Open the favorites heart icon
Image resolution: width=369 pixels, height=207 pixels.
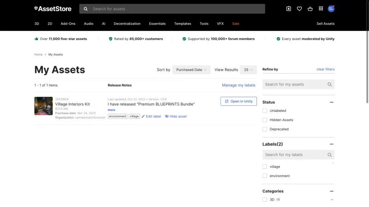click(x=299, y=9)
